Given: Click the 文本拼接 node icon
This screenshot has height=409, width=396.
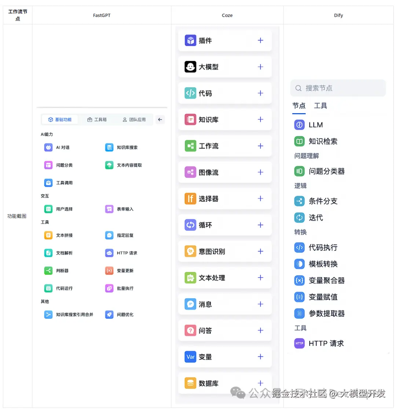Looking at the screenshot, I should (x=48, y=235).
